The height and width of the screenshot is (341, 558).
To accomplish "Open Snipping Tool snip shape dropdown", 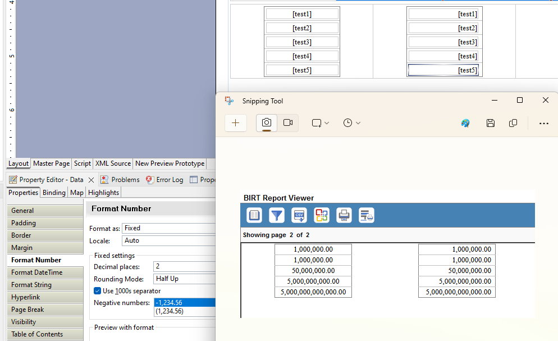I will 321,123.
